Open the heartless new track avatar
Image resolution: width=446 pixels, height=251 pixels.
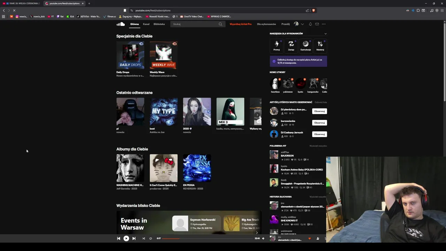pos(275,84)
